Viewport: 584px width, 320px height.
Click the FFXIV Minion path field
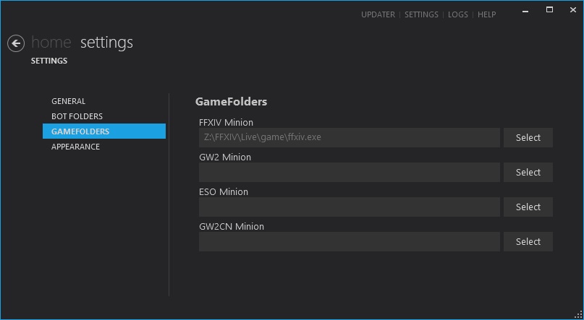349,137
